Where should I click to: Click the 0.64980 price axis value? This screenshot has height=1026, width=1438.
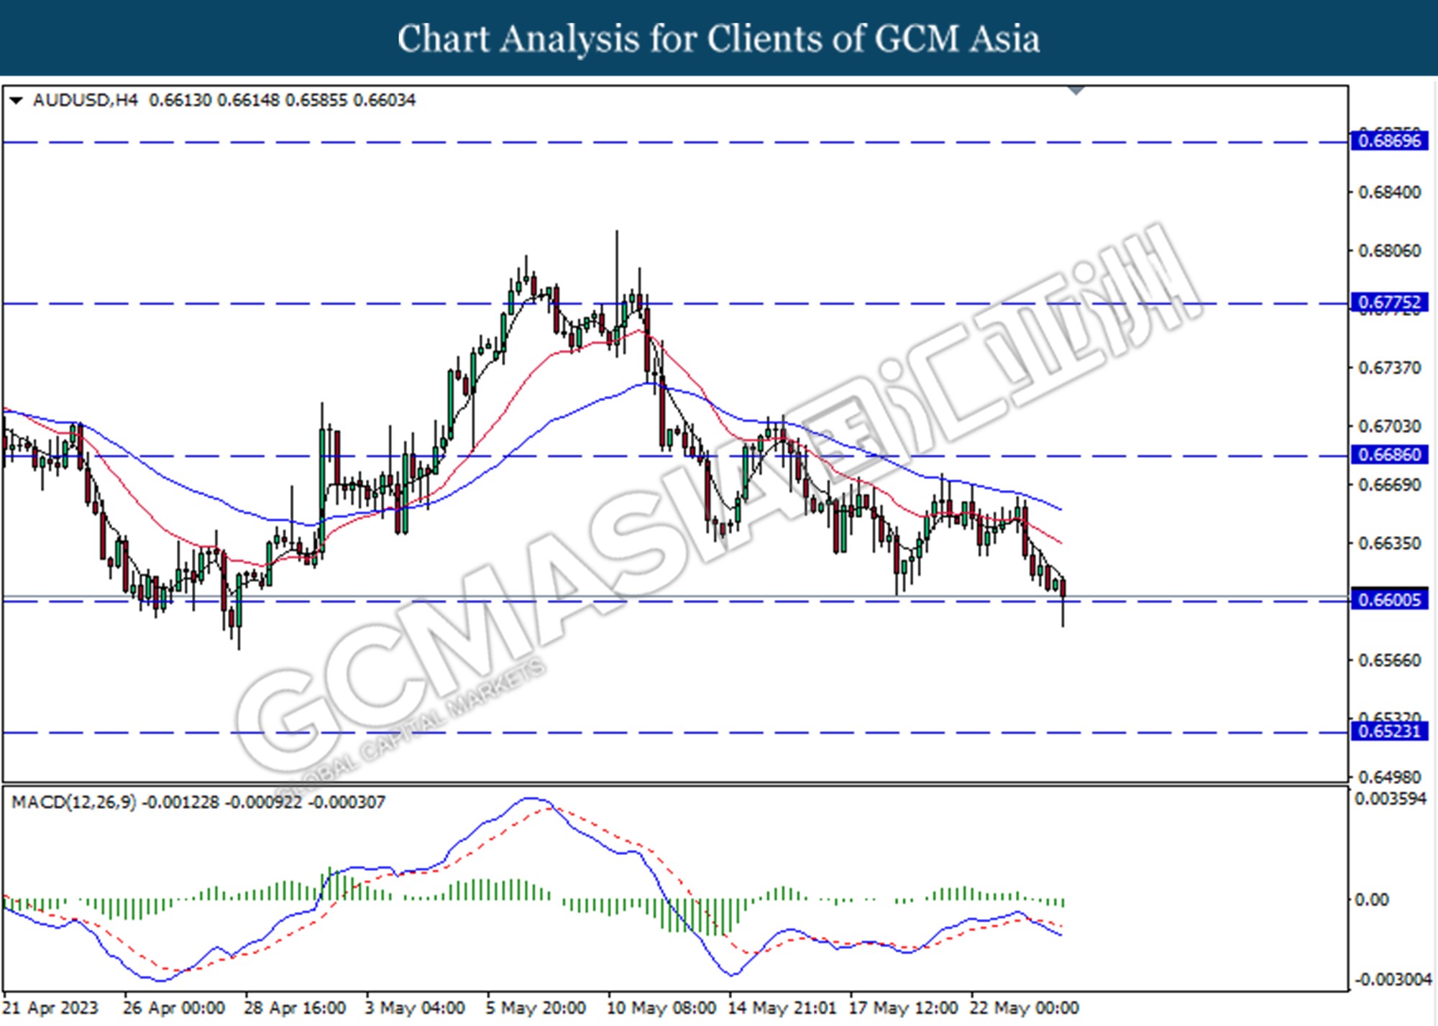pyautogui.click(x=1389, y=777)
